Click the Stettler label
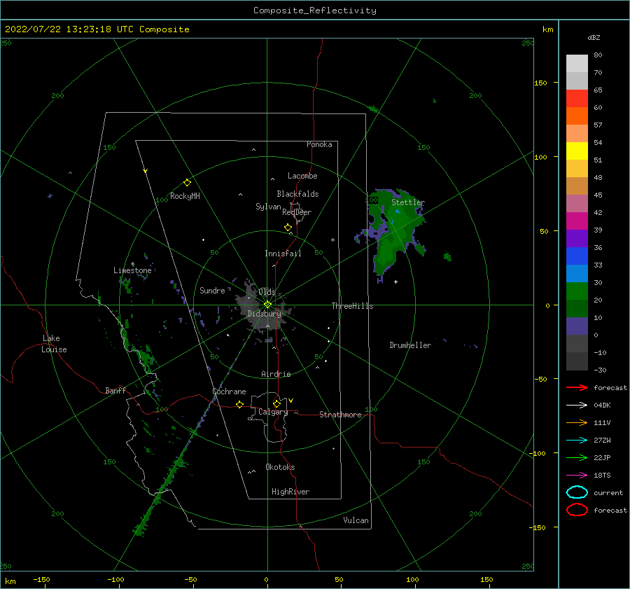This screenshot has width=630, height=589. click(x=408, y=202)
